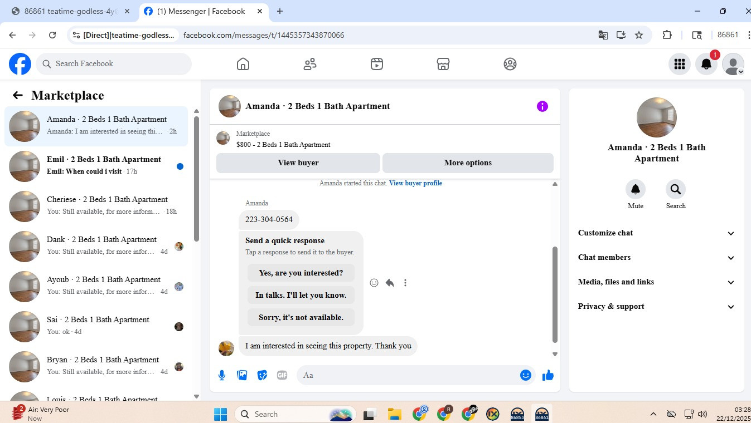Open Ayoub's conversation

[x=96, y=287]
